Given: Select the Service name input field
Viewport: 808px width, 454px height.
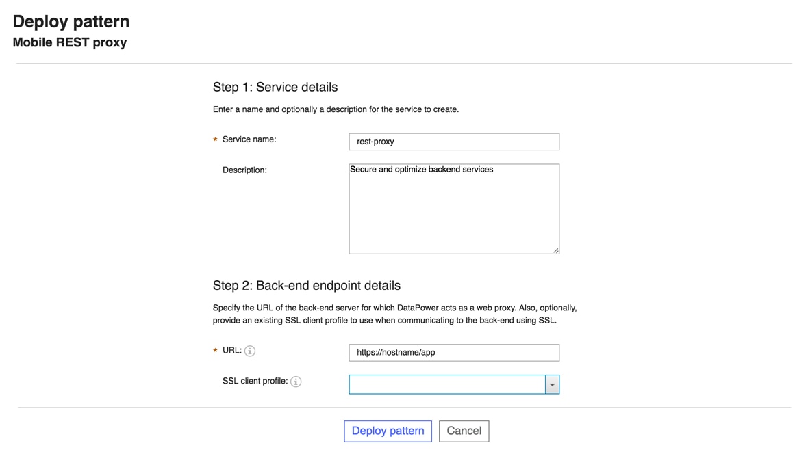Looking at the screenshot, I should pos(454,142).
